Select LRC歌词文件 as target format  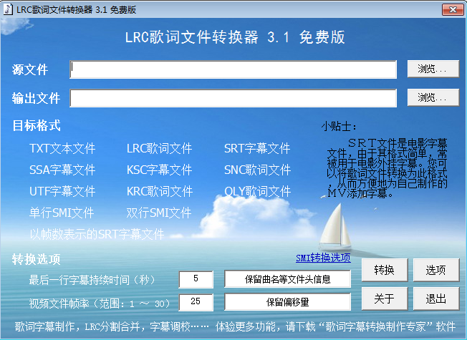click(x=159, y=148)
